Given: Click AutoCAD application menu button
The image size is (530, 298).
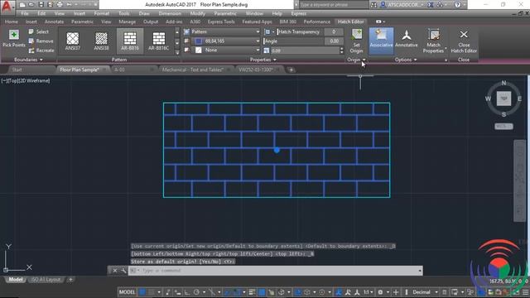Looking at the screenshot, I should click(x=7, y=7).
